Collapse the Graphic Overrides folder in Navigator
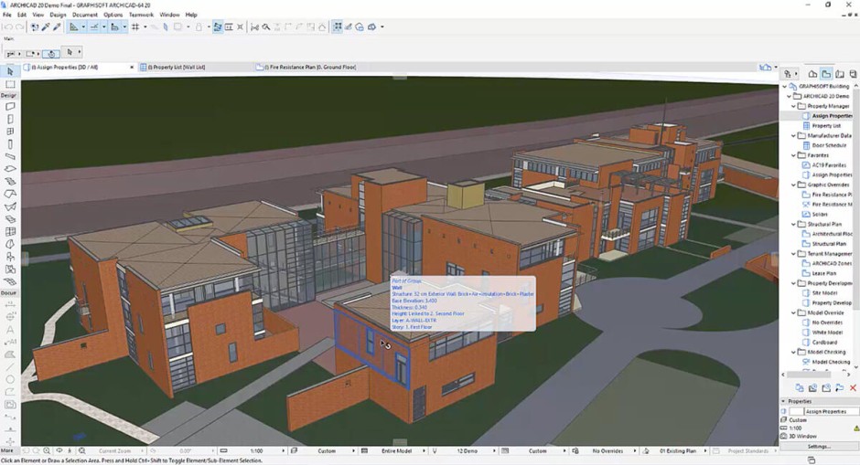Viewport: 860px width, 465px height. click(792, 185)
